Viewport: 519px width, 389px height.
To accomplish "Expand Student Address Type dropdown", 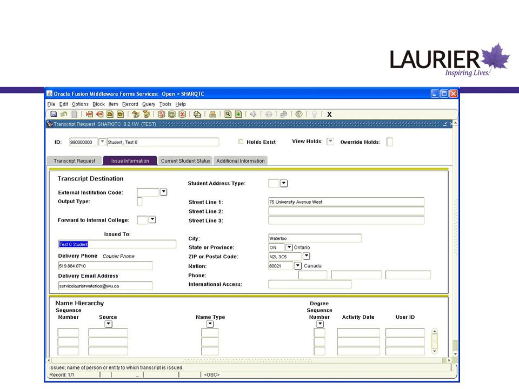I will pyautogui.click(x=284, y=183).
